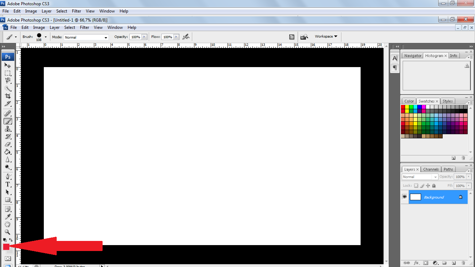This screenshot has width=475, height=267.
Task: Select the Paint Bucket tool
Action: click(x=8, y=152)
